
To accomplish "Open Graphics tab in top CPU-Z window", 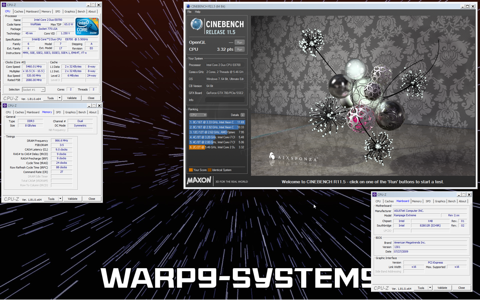I will (x=69, y=11).
